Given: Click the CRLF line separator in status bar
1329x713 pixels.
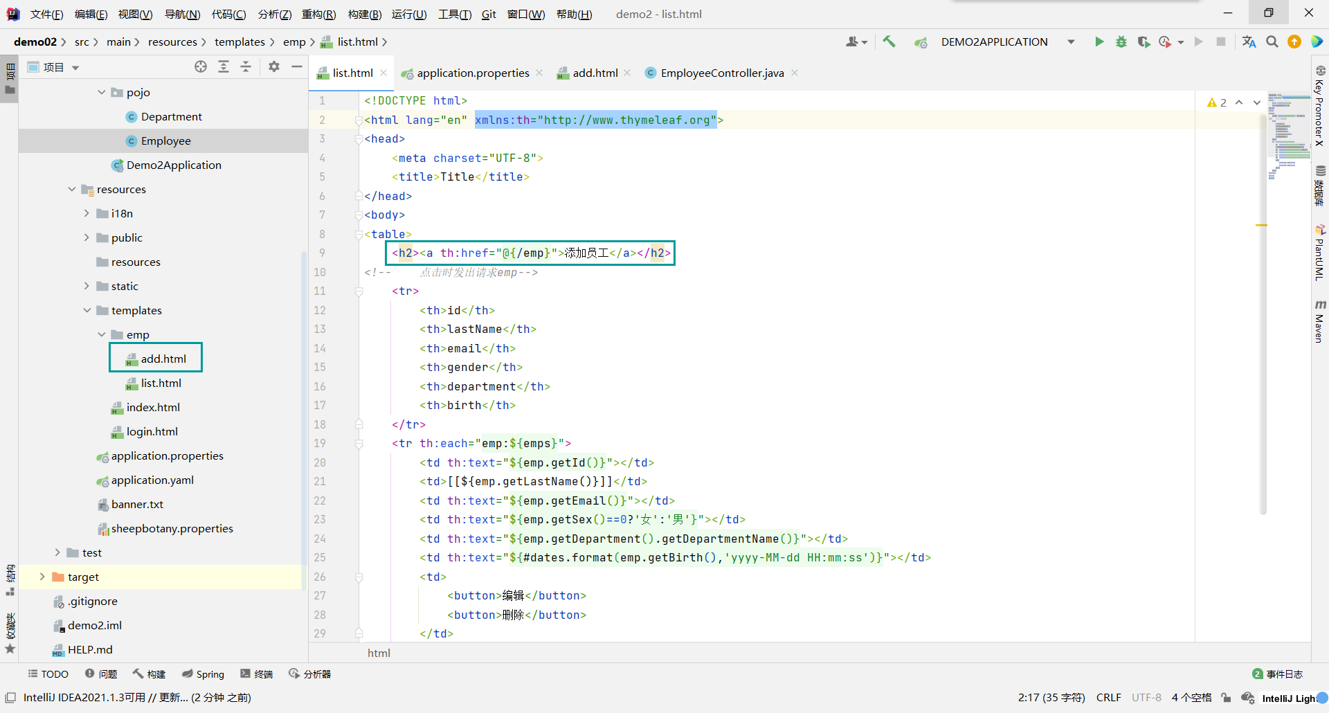Looking at the screenshot, I should click(1108, 698).
